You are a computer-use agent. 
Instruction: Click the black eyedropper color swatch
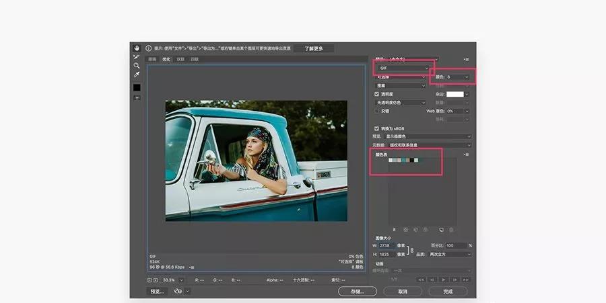pyautogui.click(x=136, y=87)
